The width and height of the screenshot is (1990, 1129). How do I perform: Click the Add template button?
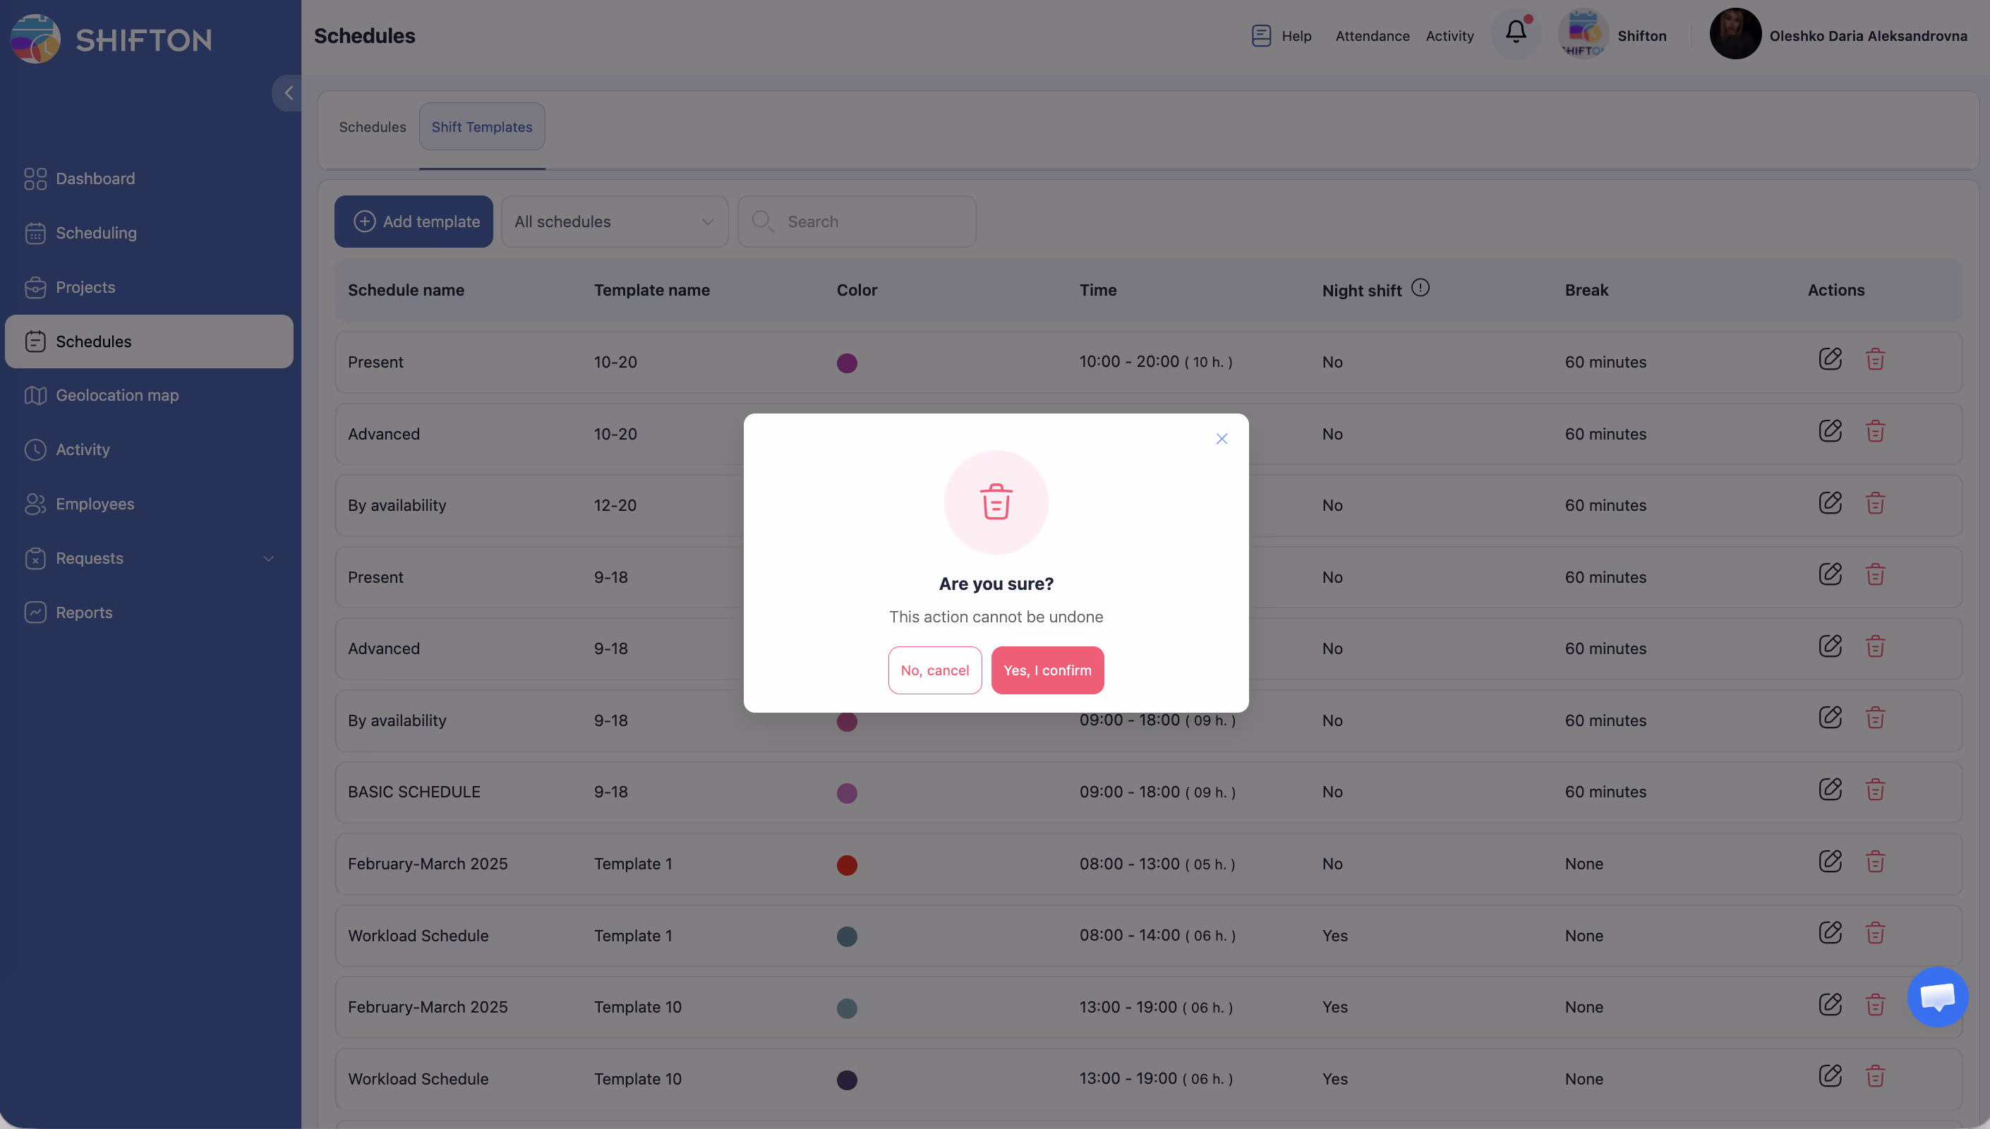(414, 222)
